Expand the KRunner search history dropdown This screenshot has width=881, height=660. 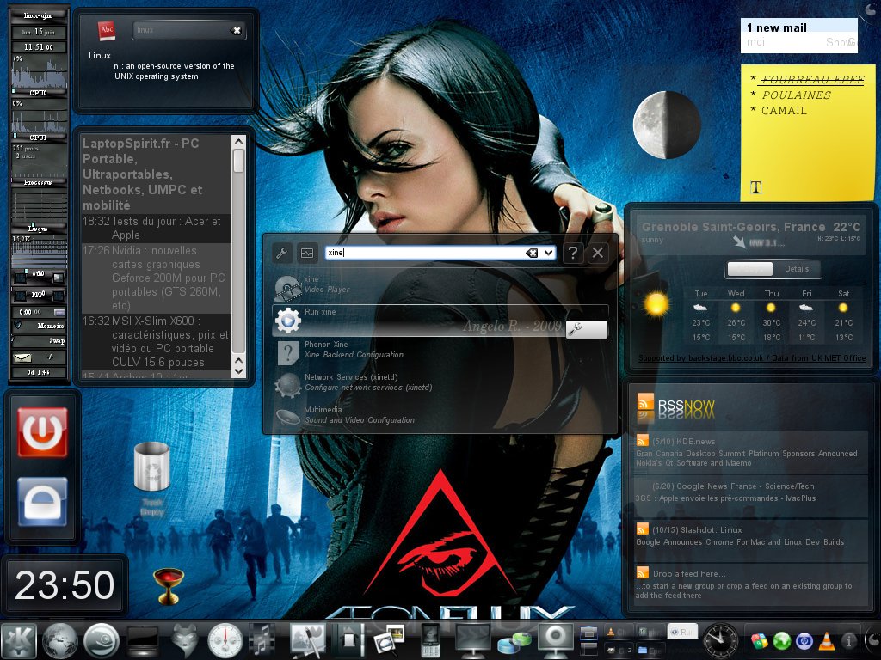point(549,254)
